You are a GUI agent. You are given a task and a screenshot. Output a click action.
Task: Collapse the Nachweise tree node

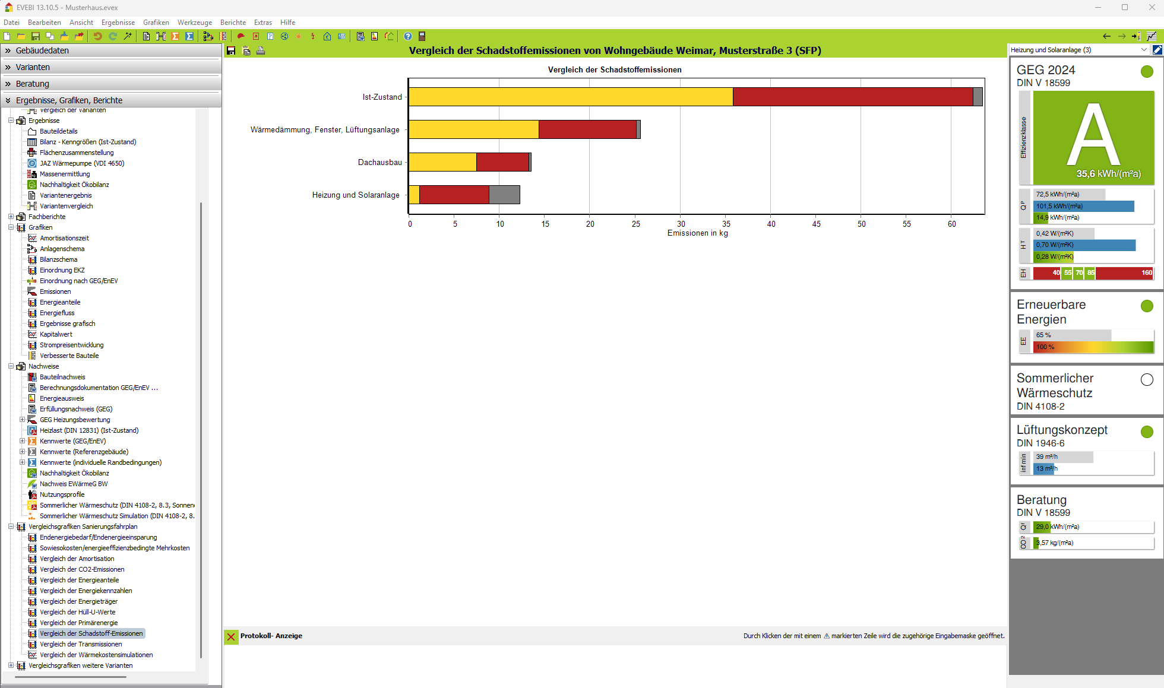click(11, 366)
